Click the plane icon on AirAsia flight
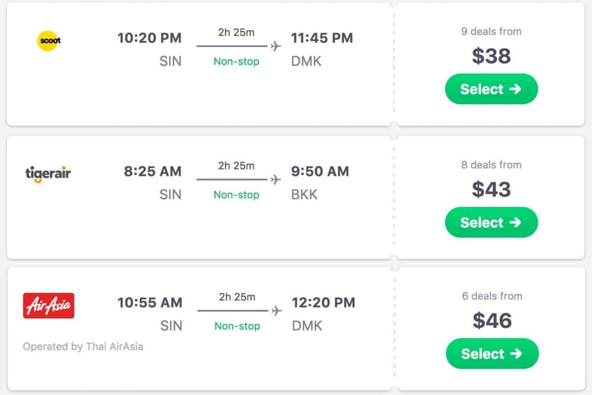This screenshot has height=395, width=592. (276, 311)
